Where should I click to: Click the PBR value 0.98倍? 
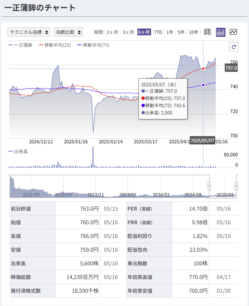click(200, 222)
